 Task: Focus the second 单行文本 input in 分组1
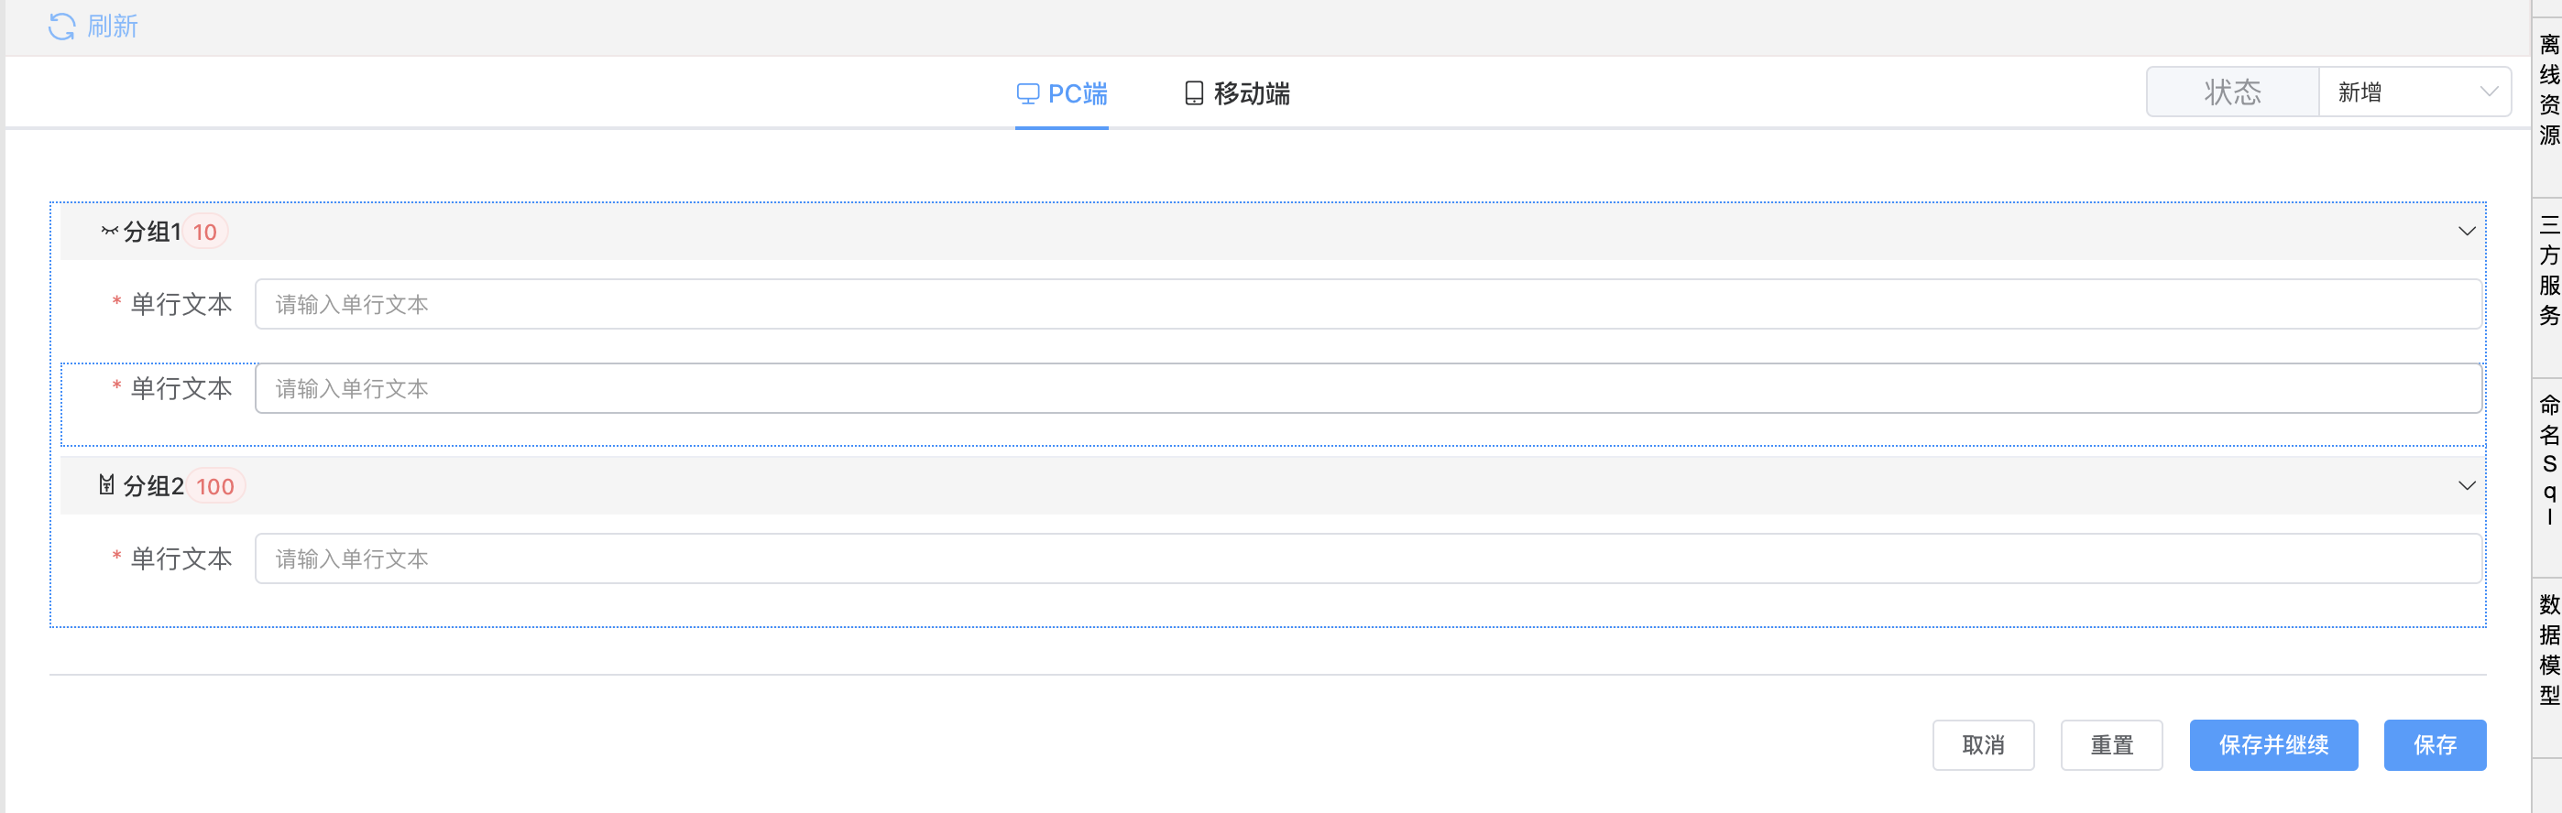click(x=1366, y=388)
